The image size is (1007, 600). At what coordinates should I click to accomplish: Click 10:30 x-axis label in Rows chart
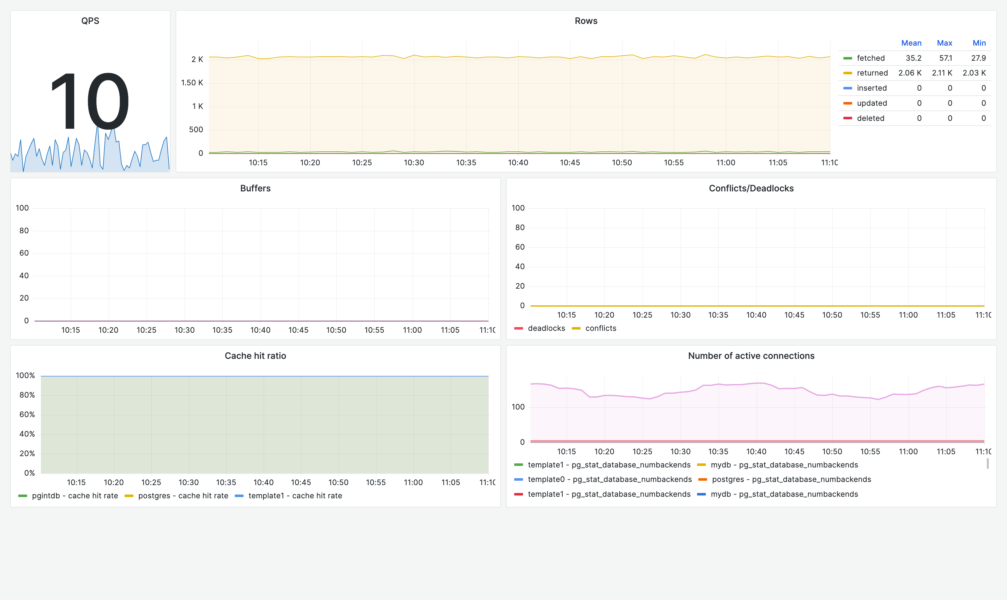coord(414,162)
